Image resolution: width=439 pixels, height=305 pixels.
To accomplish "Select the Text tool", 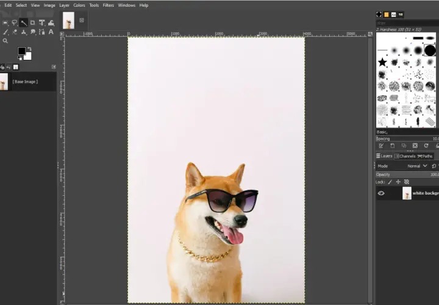I will (51, 32).
